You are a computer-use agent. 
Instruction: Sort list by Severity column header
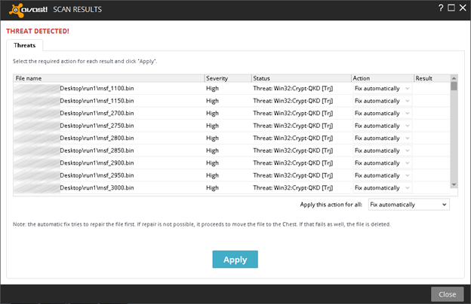pyautogui.click(x=227, y=78)
